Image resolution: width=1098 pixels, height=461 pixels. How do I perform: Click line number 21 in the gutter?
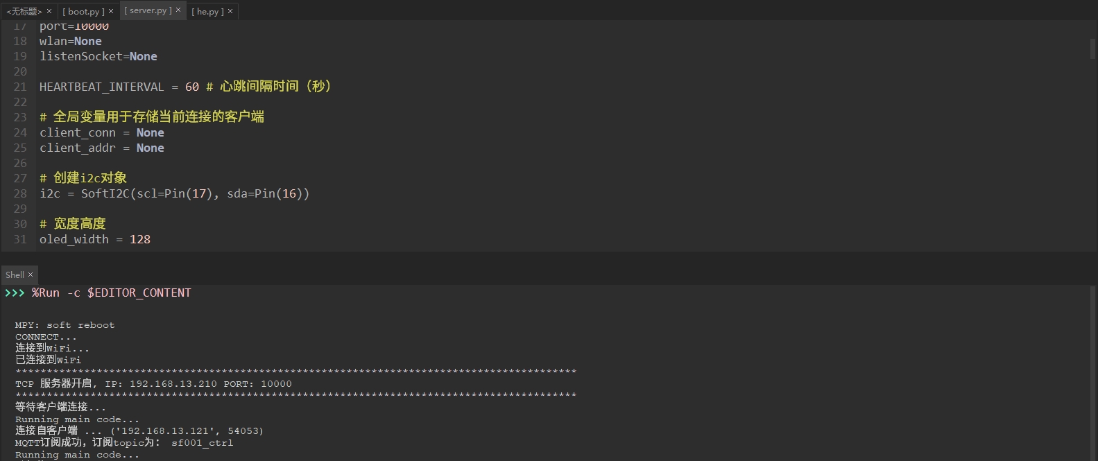[x=20, y=87]
